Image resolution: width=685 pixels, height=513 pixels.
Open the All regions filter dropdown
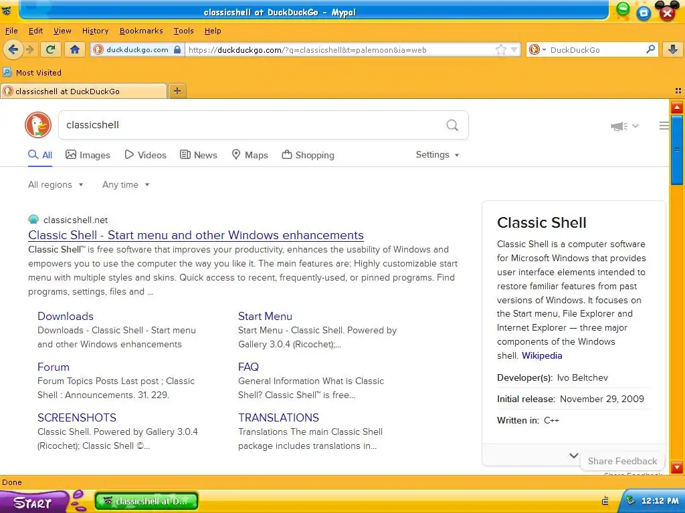coord(56,184)
